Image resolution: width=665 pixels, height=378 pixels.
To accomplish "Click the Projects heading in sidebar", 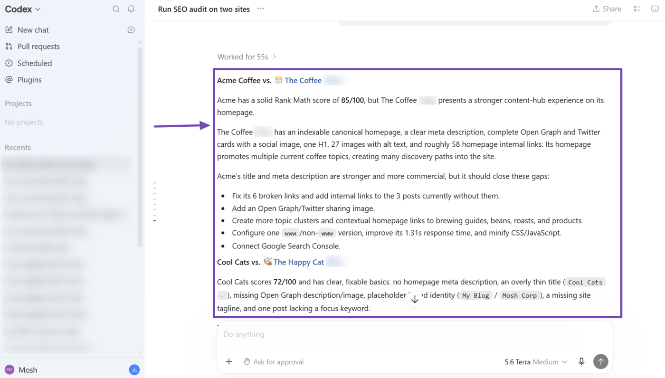I will click(x=18, y=104).
